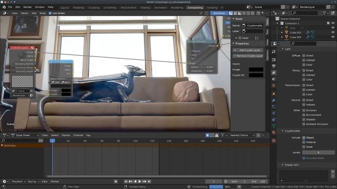Click the outliner filter funnel icon
The image size is (337, 189).
click(324, 13)
